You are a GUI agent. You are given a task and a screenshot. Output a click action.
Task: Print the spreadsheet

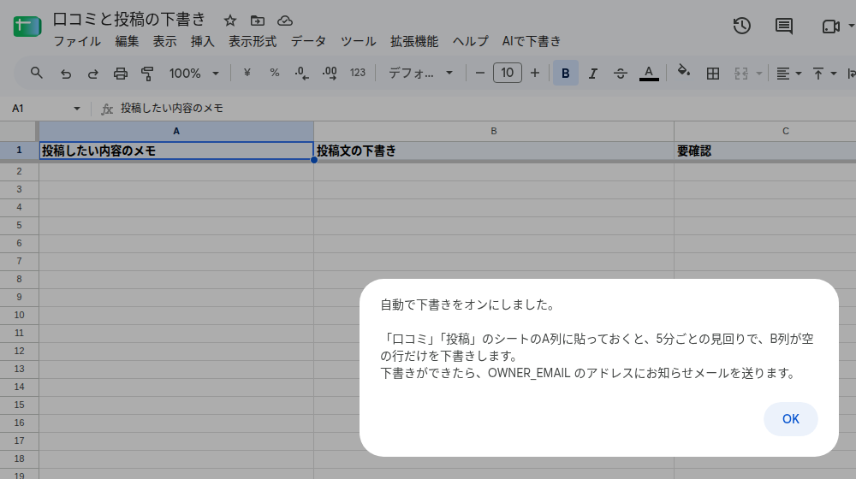[x=120, y=73]
